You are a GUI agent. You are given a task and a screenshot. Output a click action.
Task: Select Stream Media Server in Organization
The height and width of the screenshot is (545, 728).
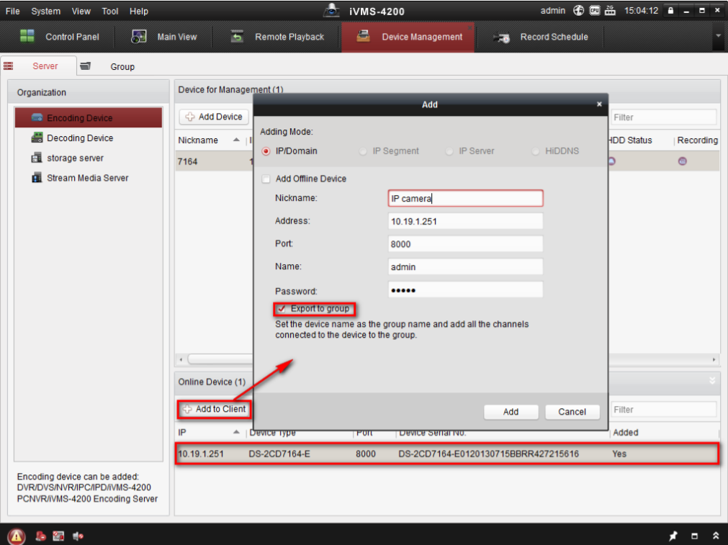[x=89, y=178]
